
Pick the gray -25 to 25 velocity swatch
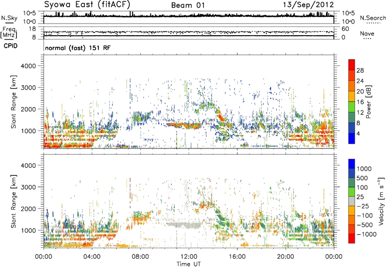click(x=352, y=201)
